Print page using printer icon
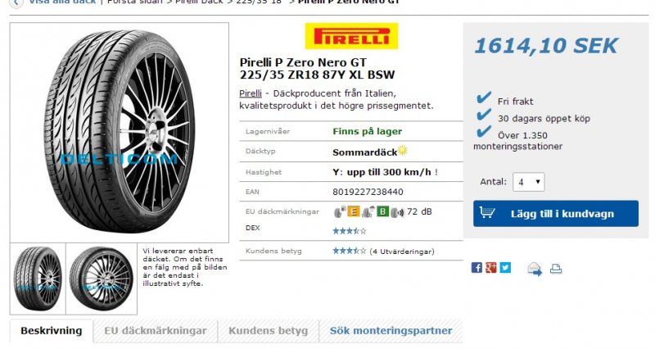The height and width of the screenshot is (349, 655). click(556, 269)
